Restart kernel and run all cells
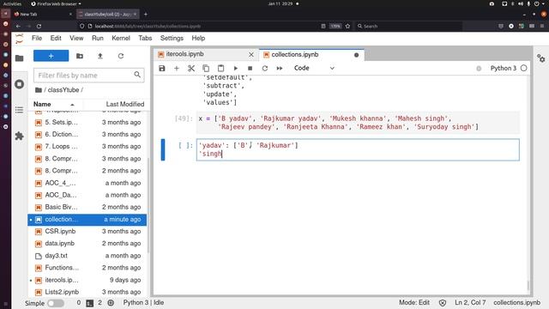The image size is (549, 309). click(280, 69)
